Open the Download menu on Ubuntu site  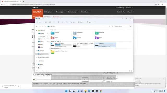point(86,12)
